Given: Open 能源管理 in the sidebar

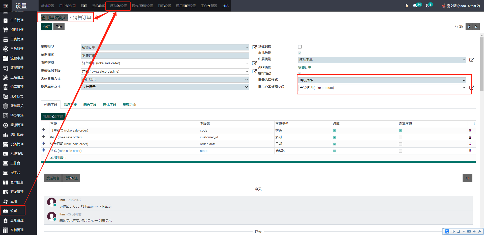Looking at the screenshot, I should click(17, 125).
